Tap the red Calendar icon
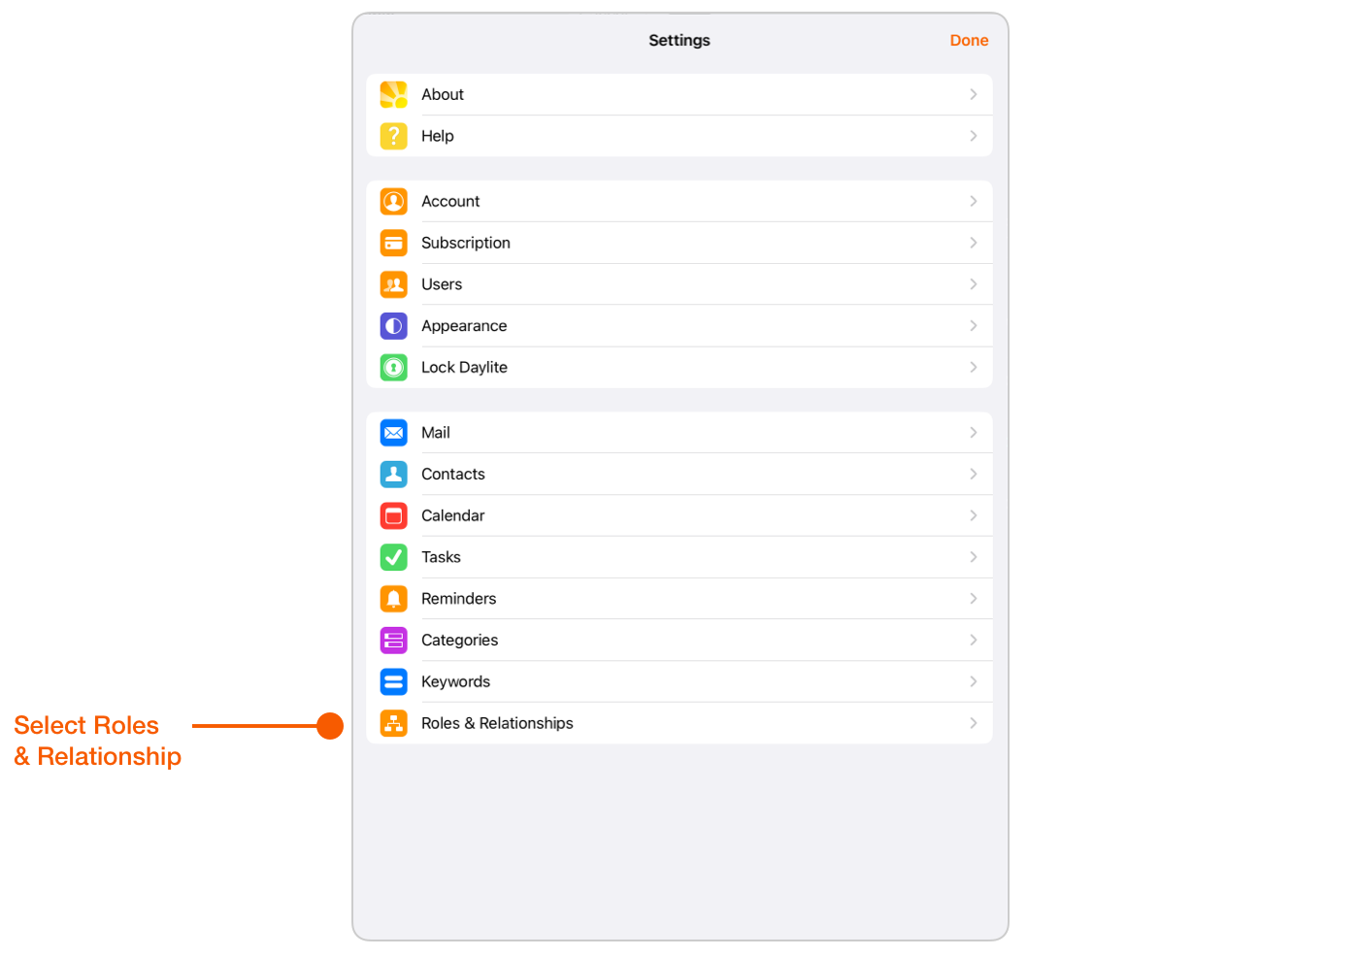 click(393, 515)
